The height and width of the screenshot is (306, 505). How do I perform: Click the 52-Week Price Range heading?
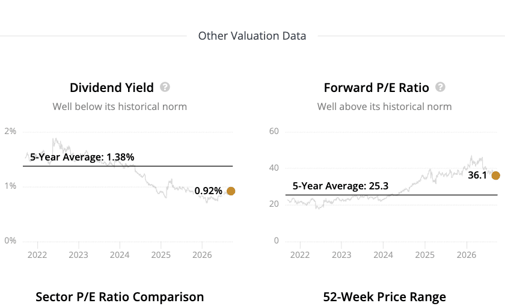coord(385,296)
